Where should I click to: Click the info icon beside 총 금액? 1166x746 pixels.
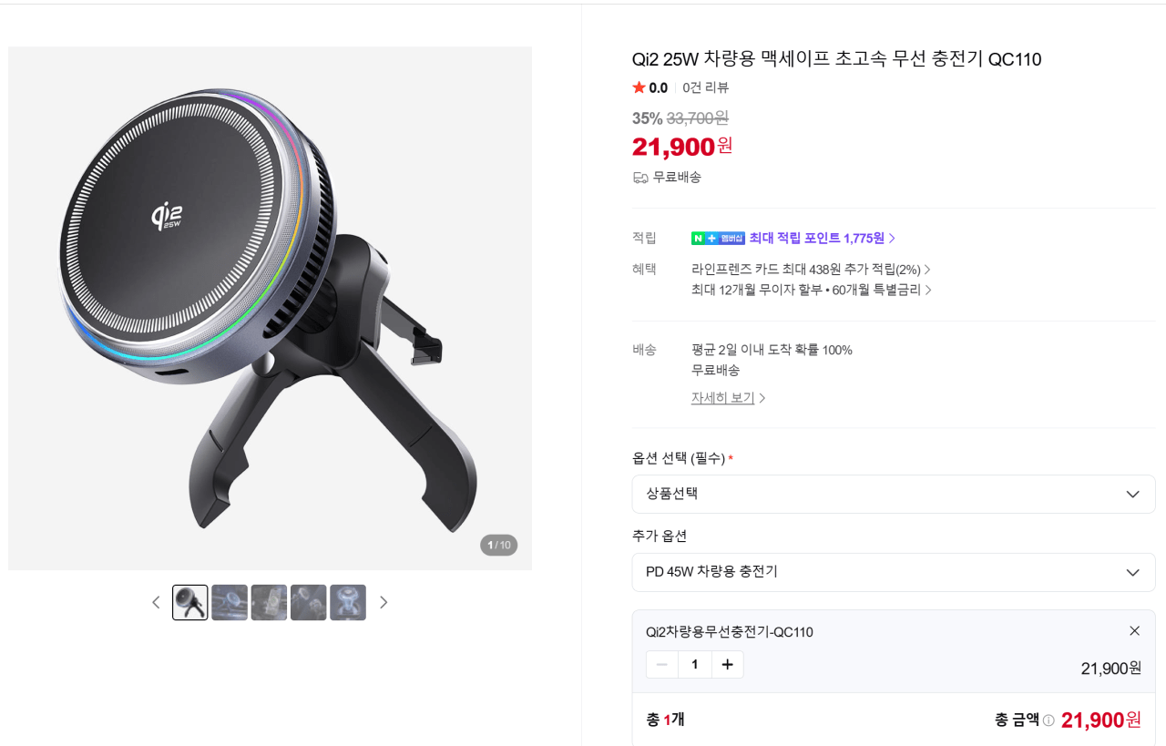(1048, 720)
